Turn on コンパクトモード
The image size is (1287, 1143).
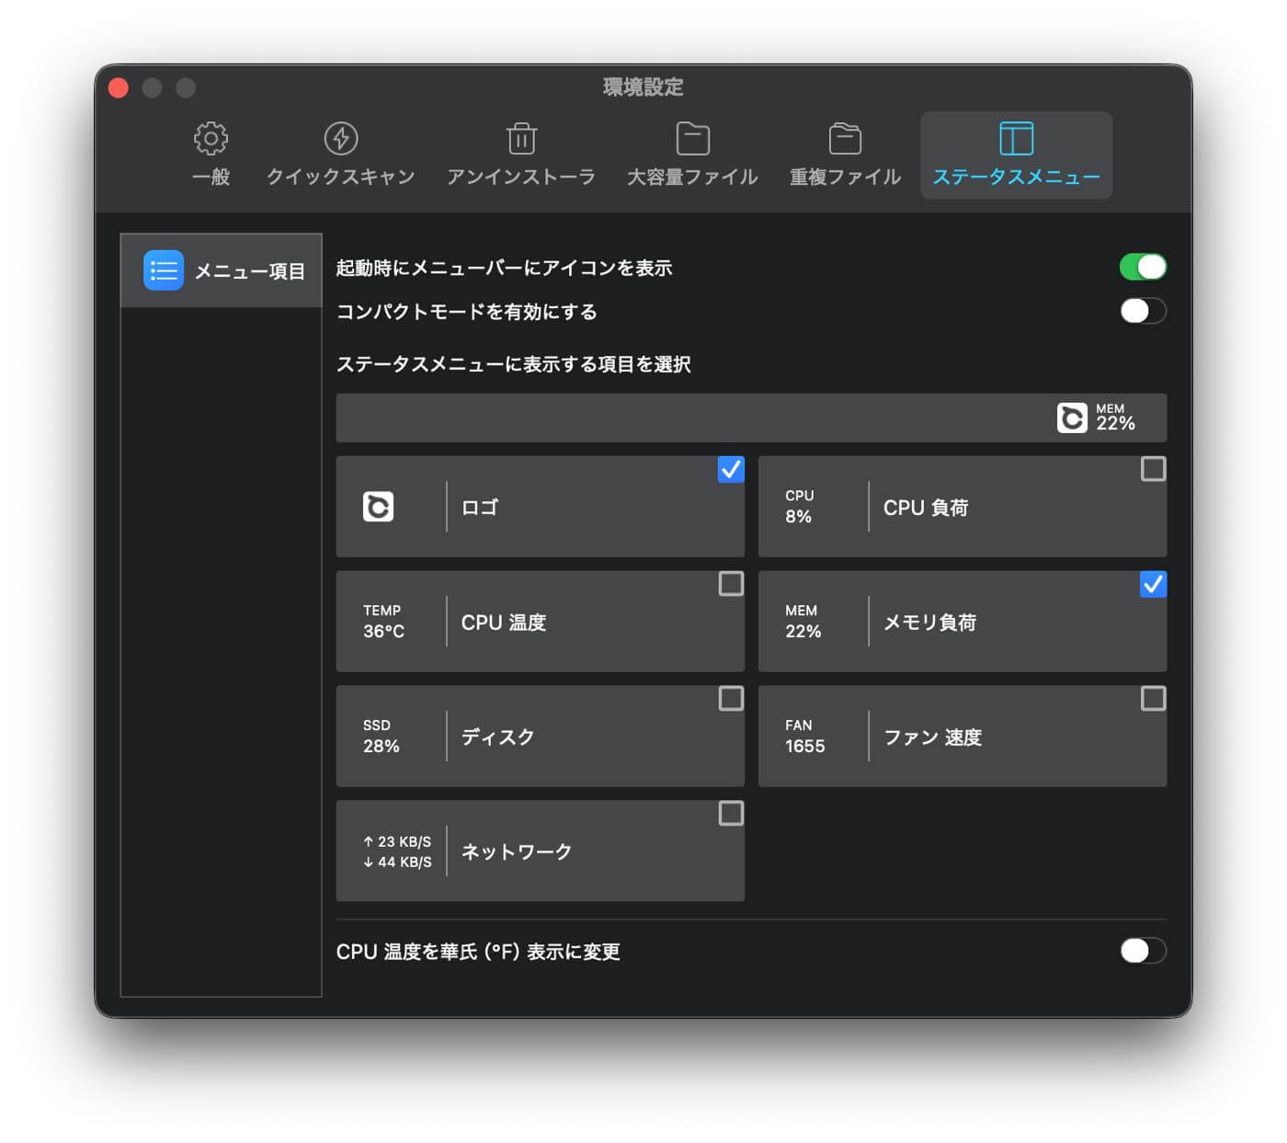click(1143, 312)
